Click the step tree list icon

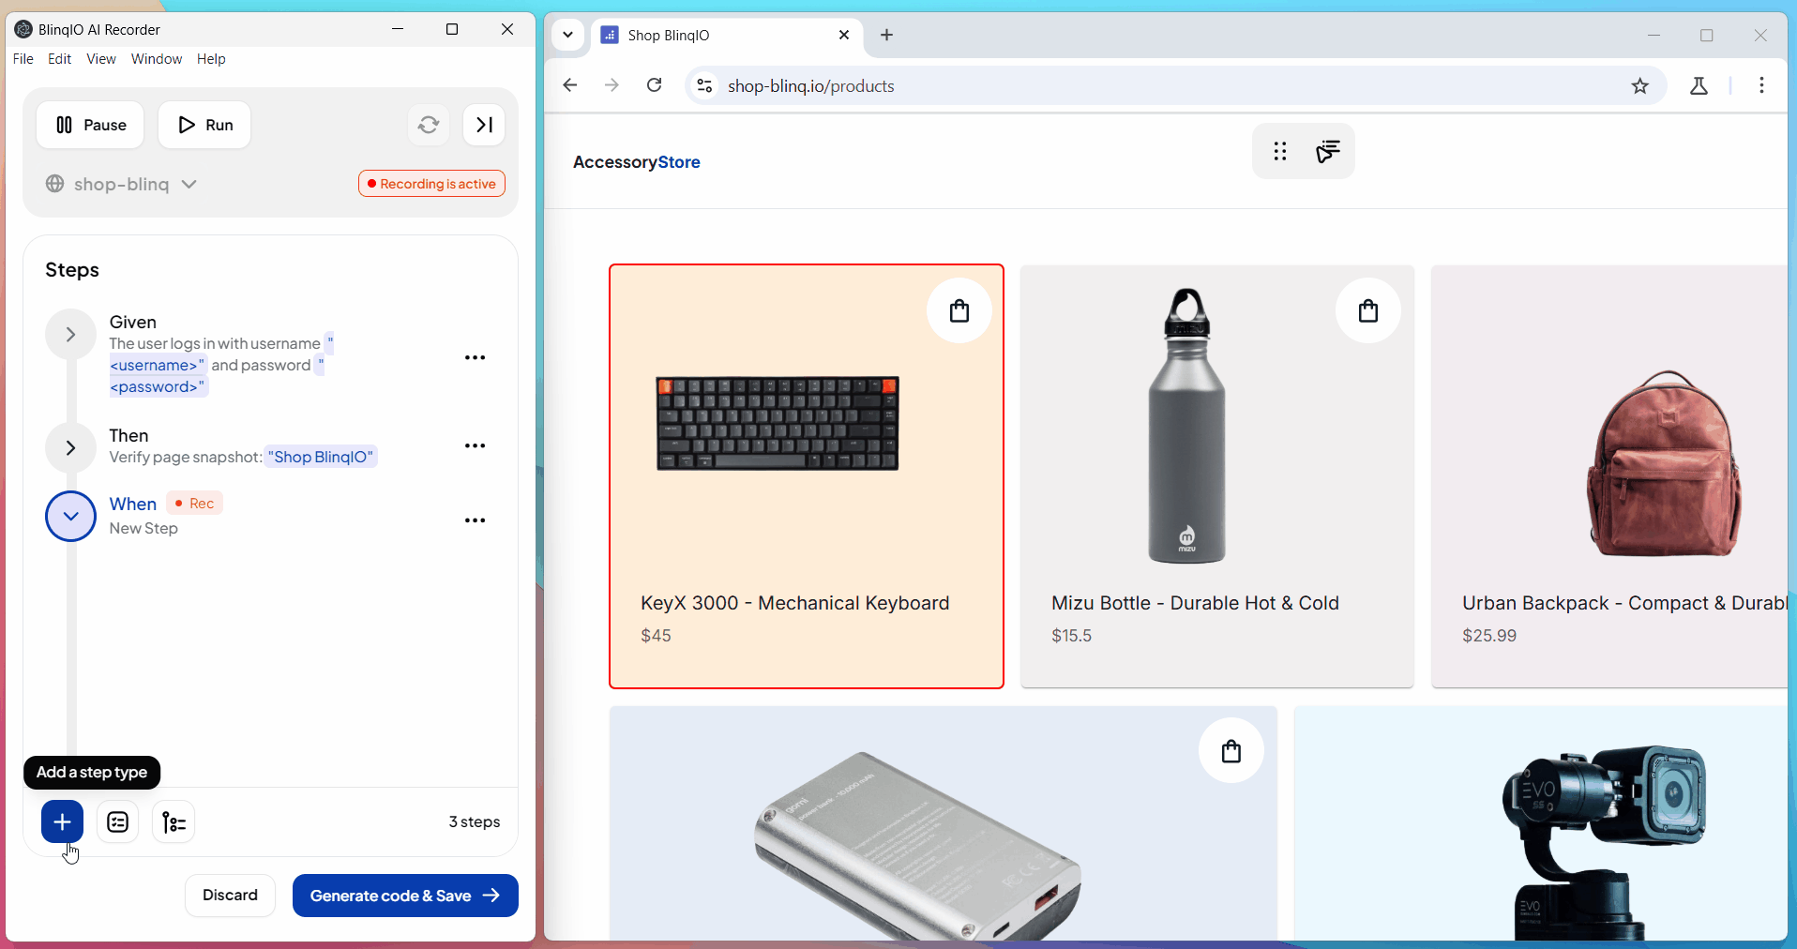[174, 822]
